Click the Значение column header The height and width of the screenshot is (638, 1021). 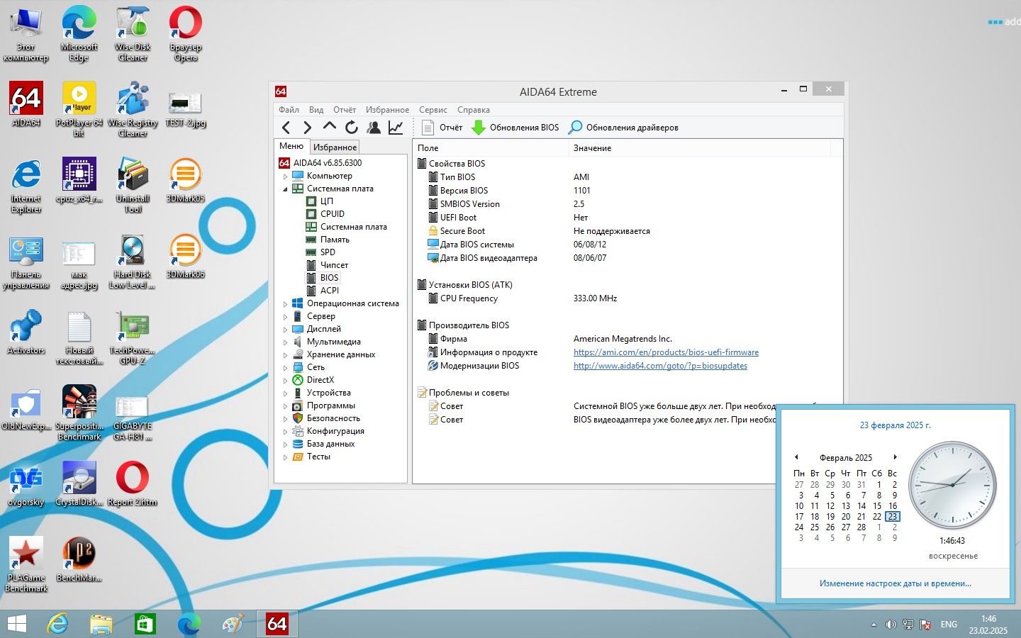click(699, 148)
